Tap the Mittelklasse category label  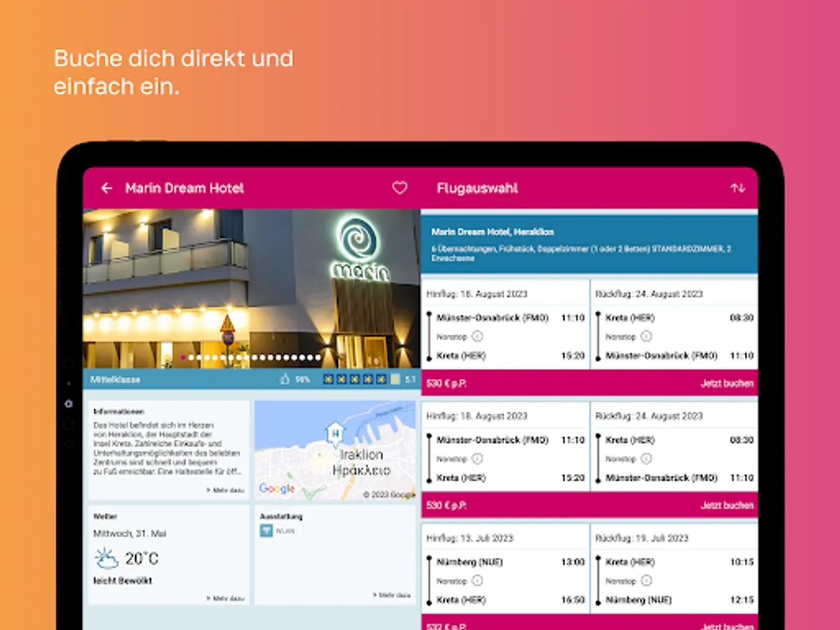click(115, 379)
